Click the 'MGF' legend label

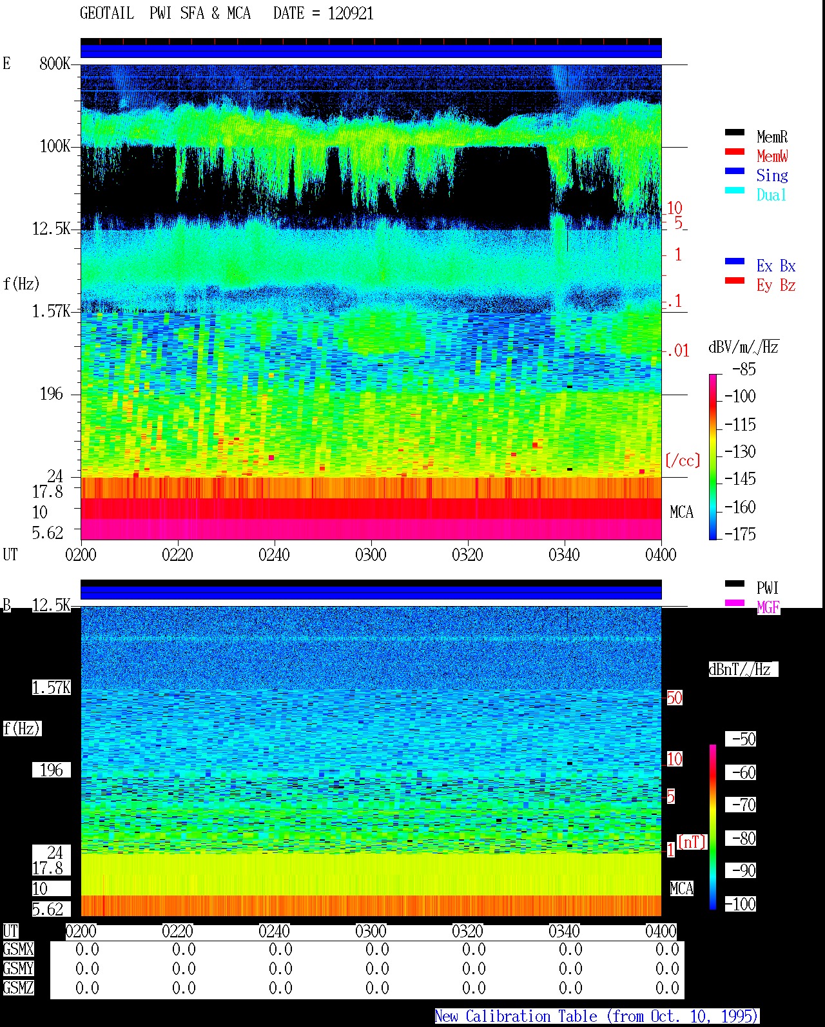click(768, 607)
